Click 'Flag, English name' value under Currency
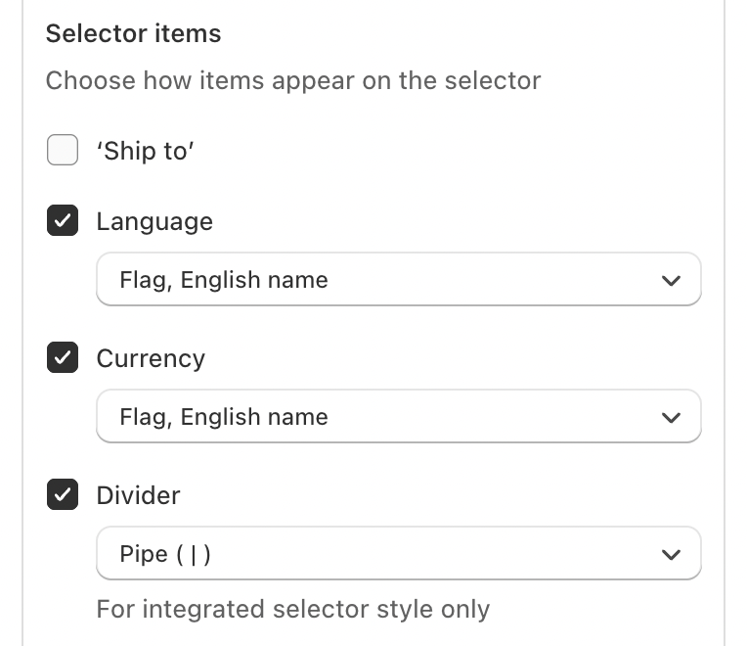The height and width of the screenshot is (646, 747). click(x=224, y=417)
